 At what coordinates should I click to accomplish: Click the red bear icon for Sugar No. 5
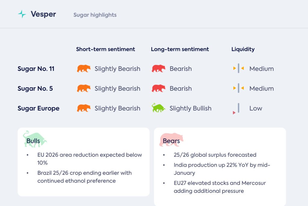pyautogui.click(x=159, y=88)
